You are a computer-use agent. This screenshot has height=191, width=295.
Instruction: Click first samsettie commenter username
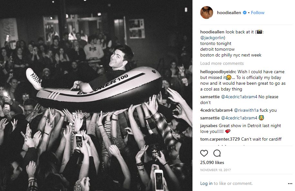[210, 97]
